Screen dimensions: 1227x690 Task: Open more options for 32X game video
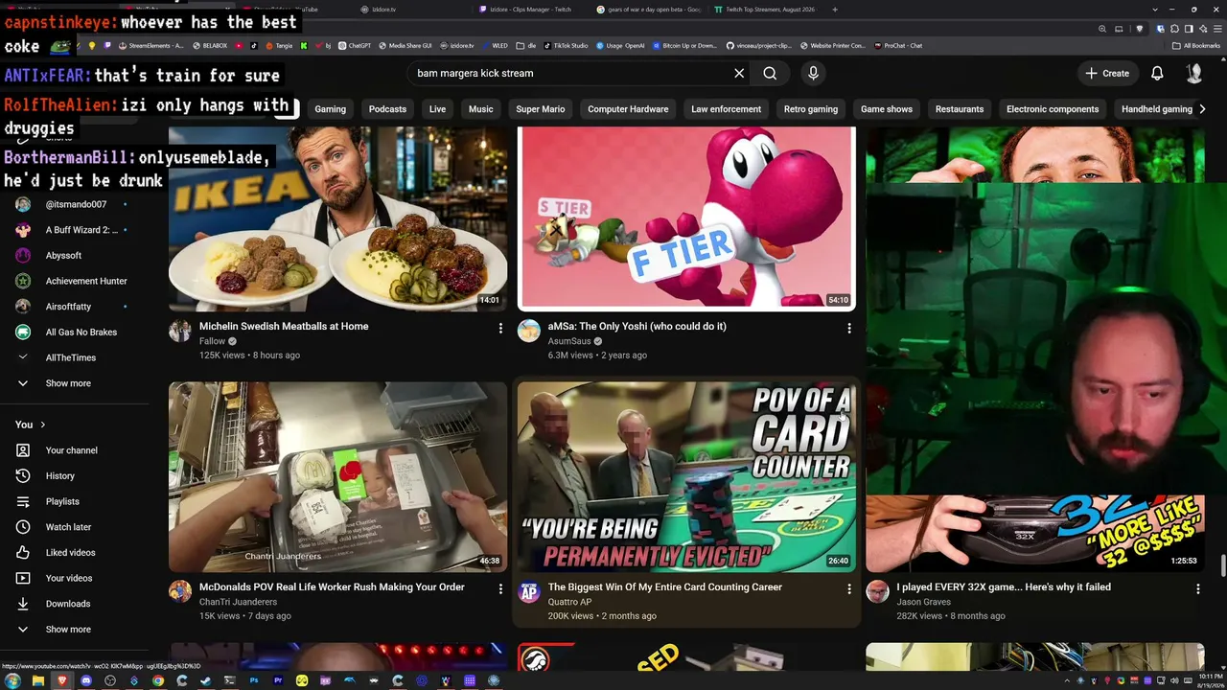pos(1197,588)
